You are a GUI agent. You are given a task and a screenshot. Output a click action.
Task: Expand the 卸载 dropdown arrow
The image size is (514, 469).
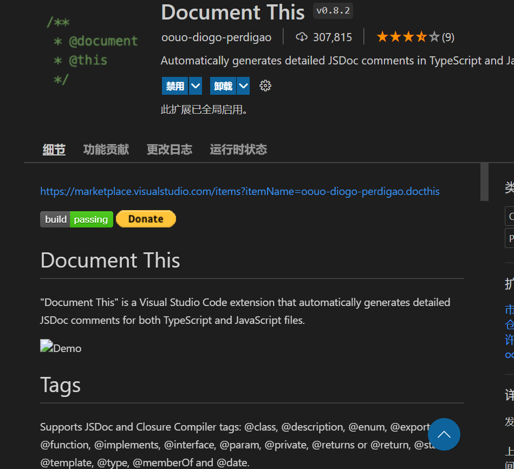pyautogui.click(x=243, y=86)
